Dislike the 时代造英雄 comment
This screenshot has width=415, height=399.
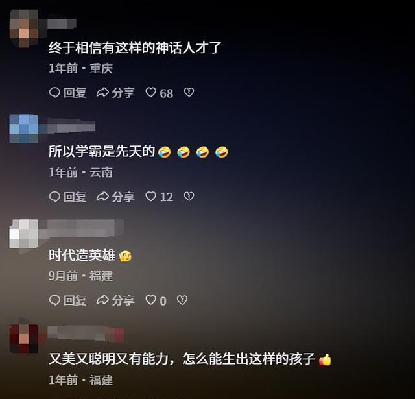(x=182, y=300)
